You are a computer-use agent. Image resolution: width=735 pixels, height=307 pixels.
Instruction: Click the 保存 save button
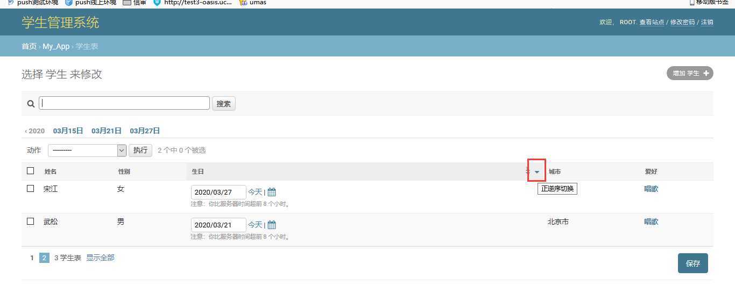(x=693, y=263)
